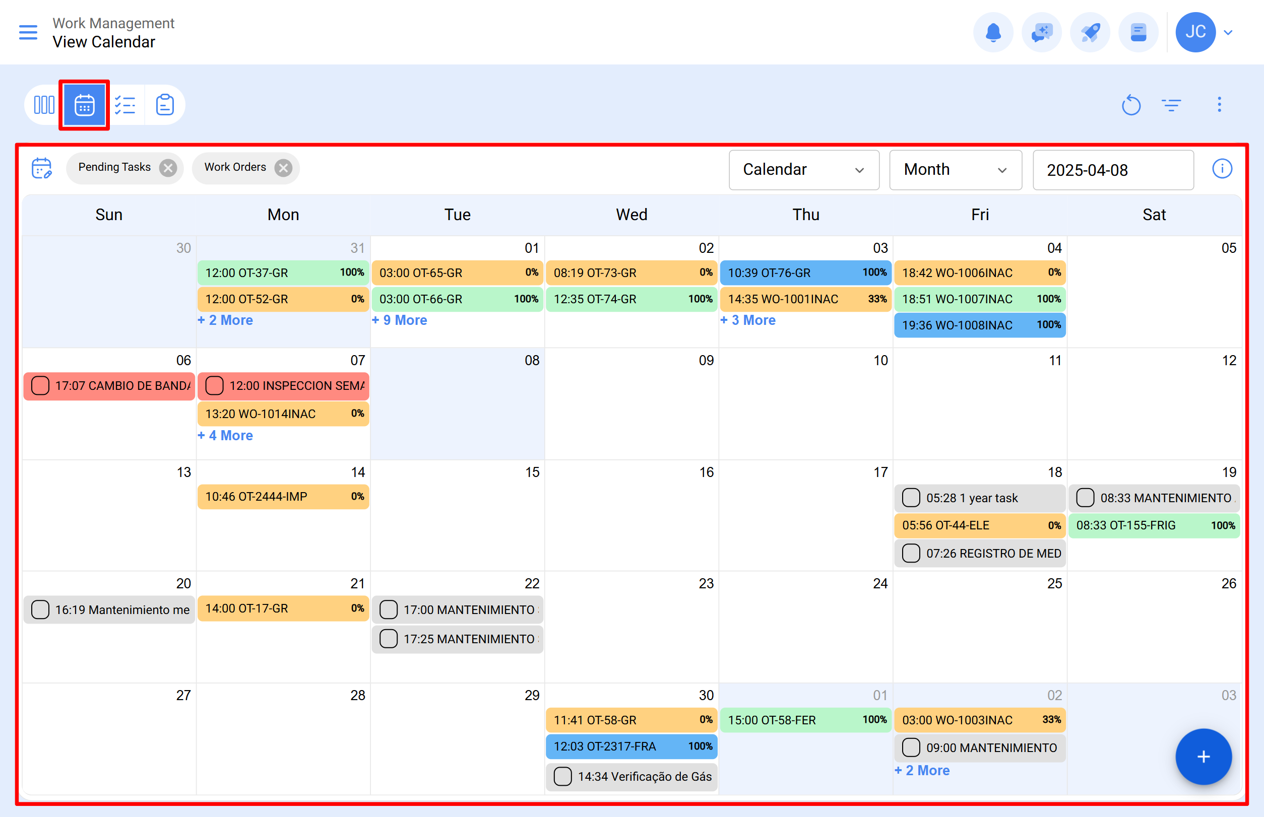
Task: Open work order 08:33 OT-155-FRIG
Action: point(1154,525)
